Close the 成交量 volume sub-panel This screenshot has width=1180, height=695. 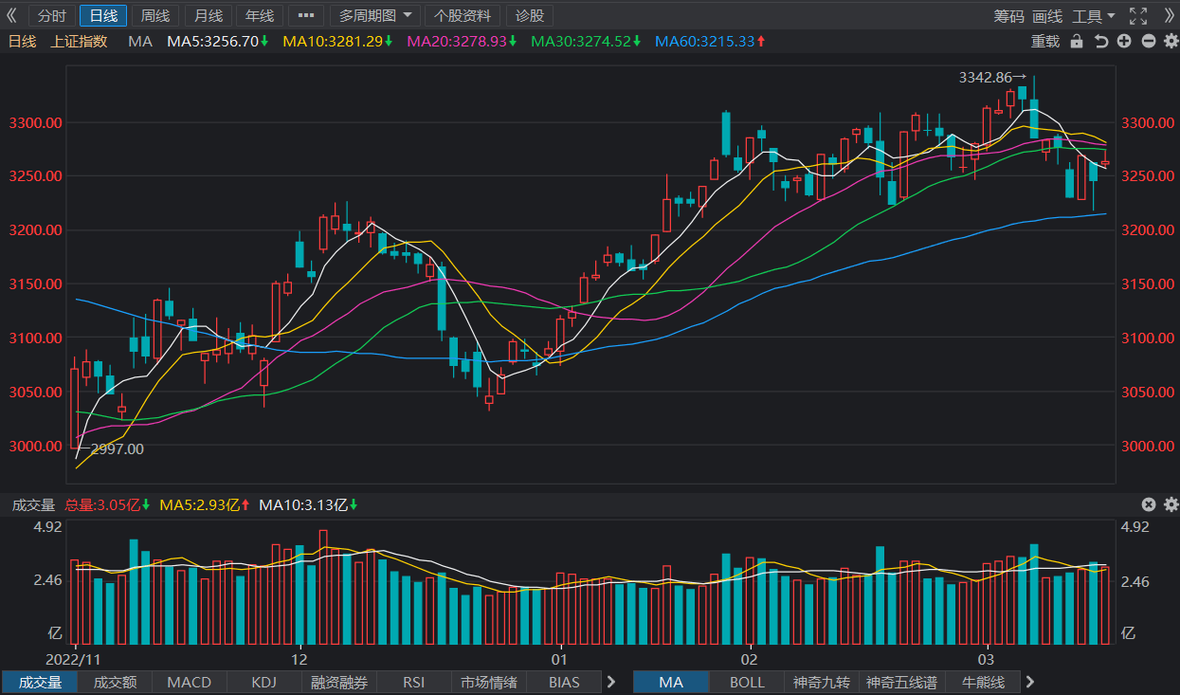point(1148,504)
